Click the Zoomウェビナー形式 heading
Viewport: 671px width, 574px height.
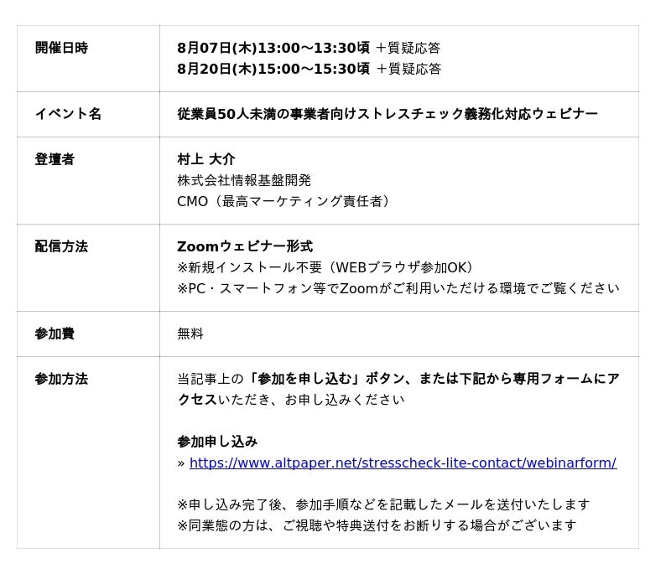point(245,246)
